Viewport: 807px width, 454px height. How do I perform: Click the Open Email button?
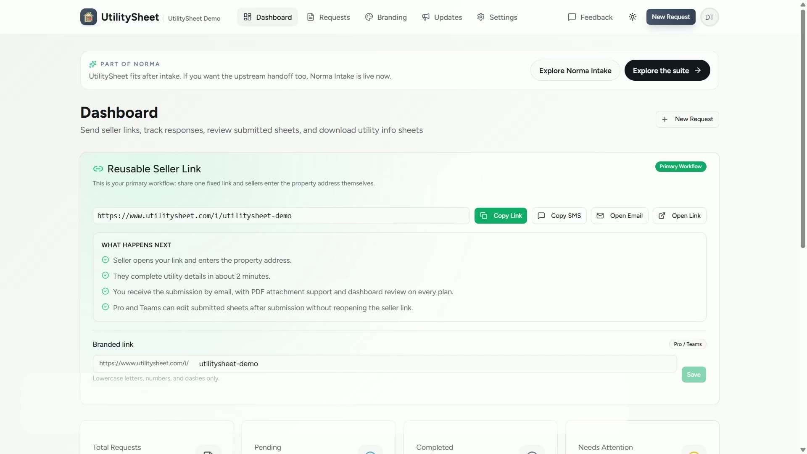[620, 216]
